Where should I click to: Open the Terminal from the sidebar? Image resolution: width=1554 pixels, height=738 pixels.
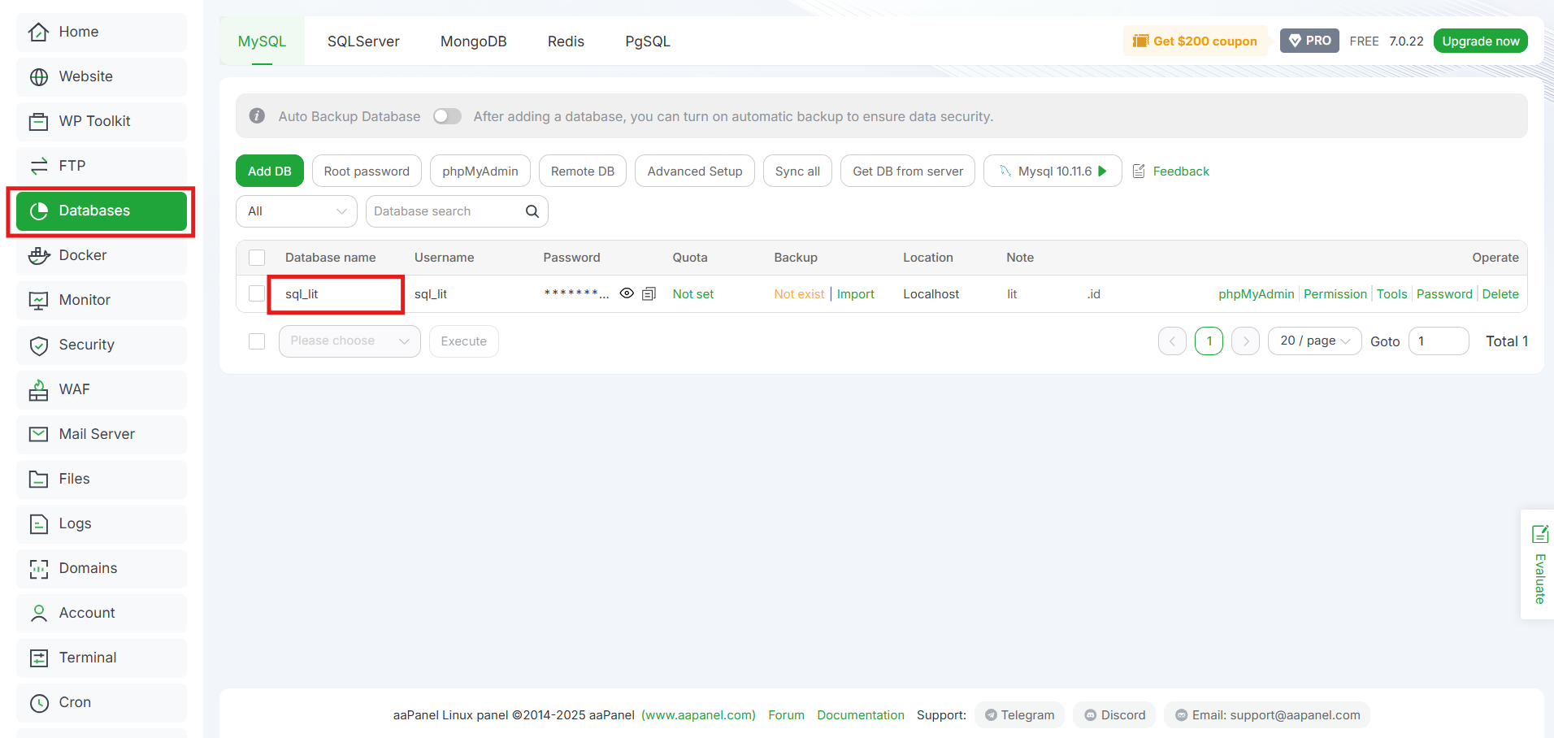point(87,658)
